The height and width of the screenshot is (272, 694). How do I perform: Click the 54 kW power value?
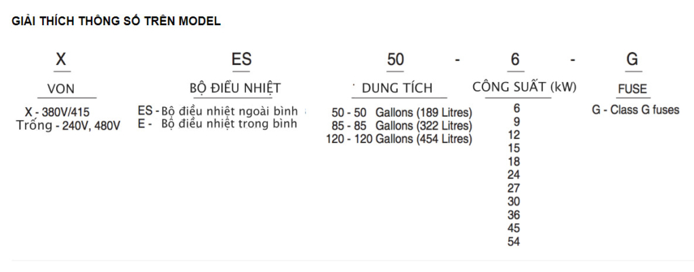click(x=514, y=241)
